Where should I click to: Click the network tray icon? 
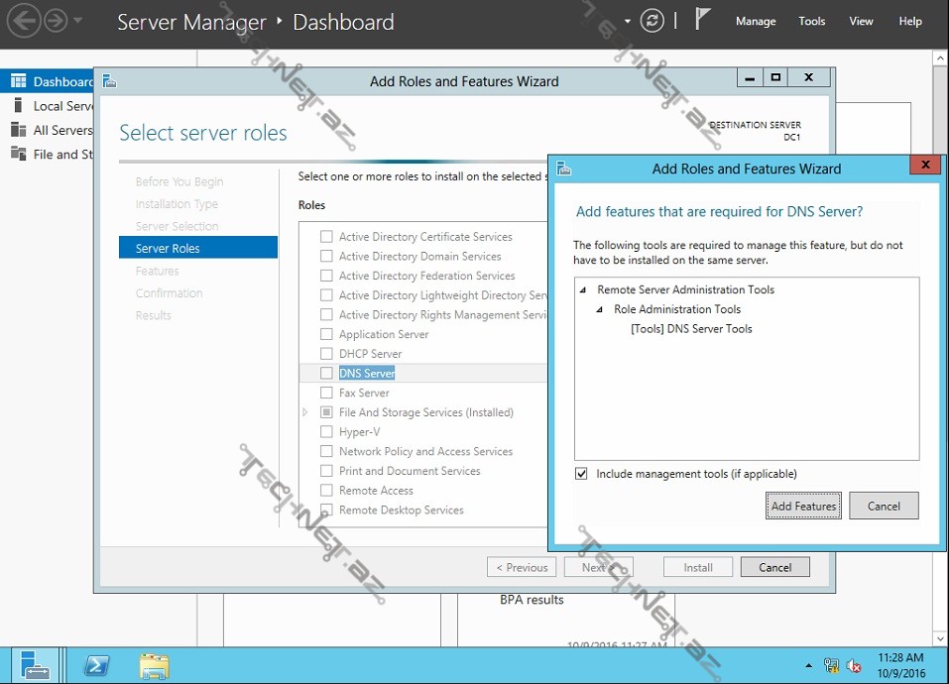(831, 665)
